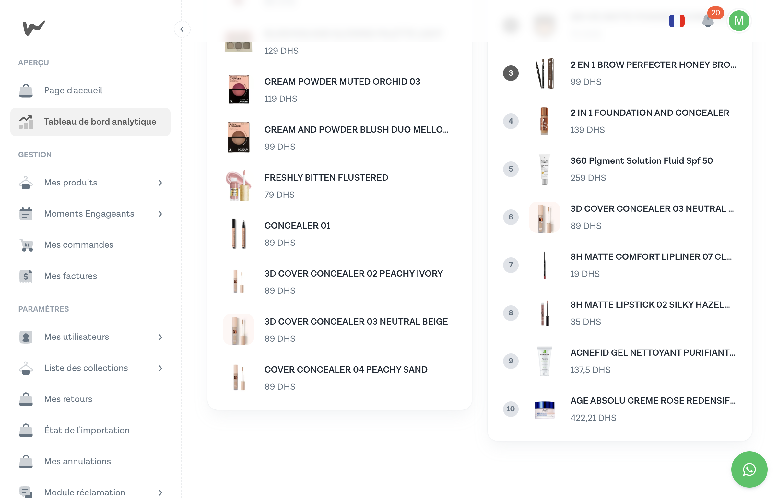The height and width of the screenshot is (498, 778).
Task: Click the Mes factures dollar icon
Action: point(26,276)
